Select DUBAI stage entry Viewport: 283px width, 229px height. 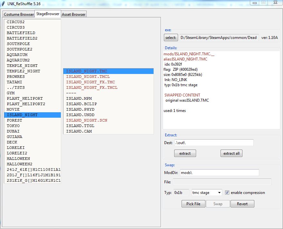coord(33,131)
